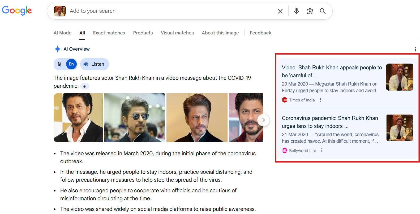The image size is (420, 214).
Task: Open Coronavirus pandemic Bollywood Life article
Action: (x=330, y=122)
